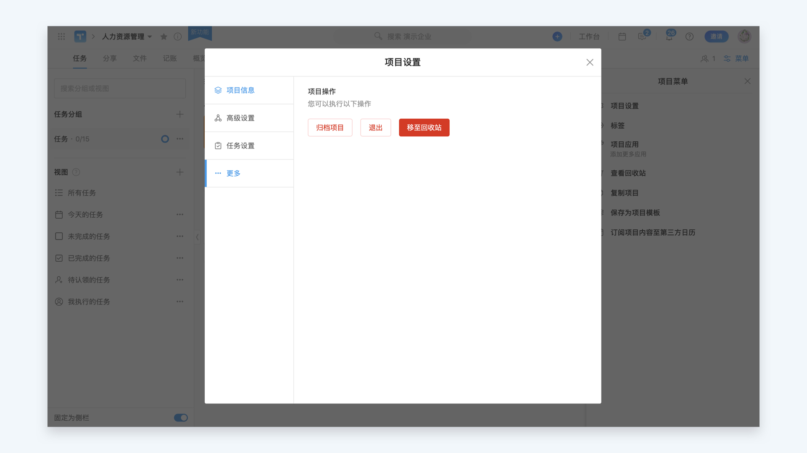Select 保存为项目模板 in project menu
Screen dimensions: 807x453
635,213
